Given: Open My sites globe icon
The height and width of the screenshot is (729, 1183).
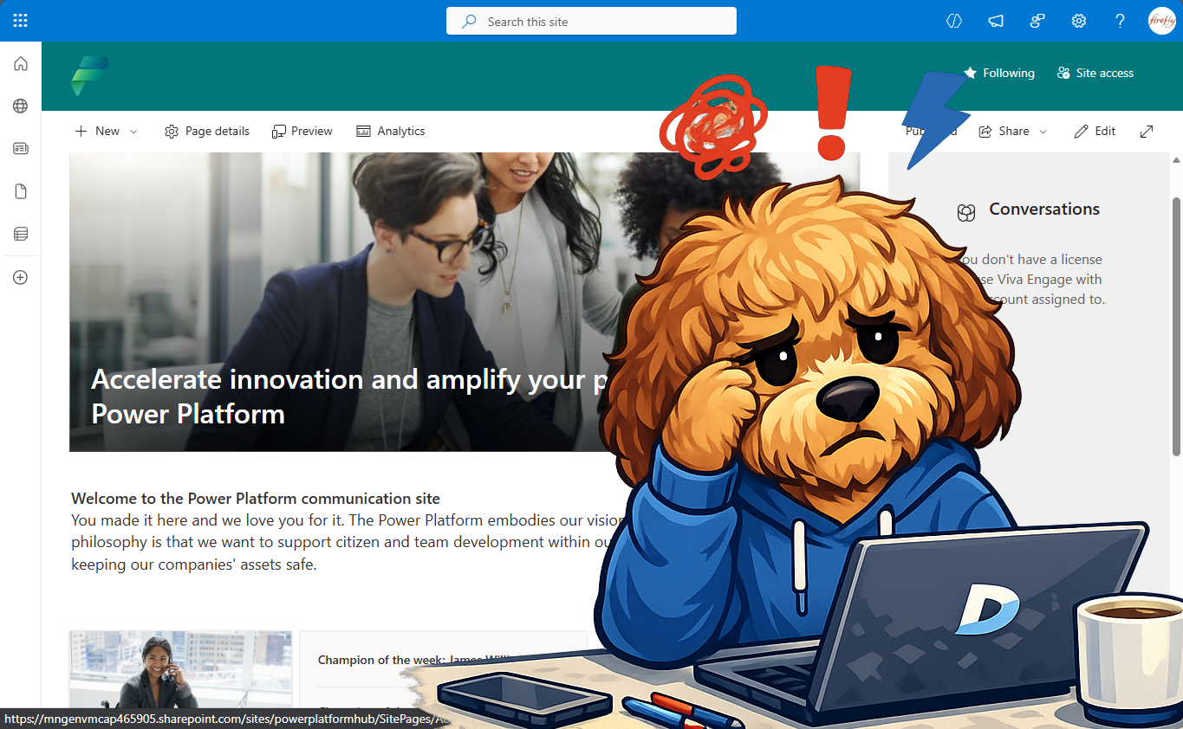Looking at the screenshot, I should pyautogui.click(x=21, y=106).
